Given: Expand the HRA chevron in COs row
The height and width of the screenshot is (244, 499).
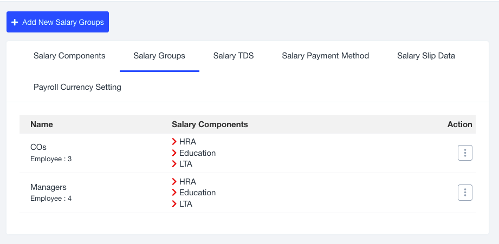Looking at the screenshot, I should pyautogui.click(x=174, y=142).
